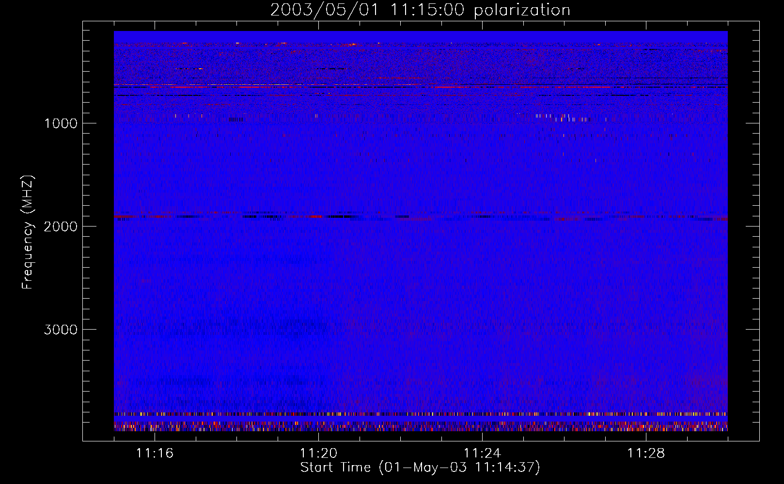Screen dimensions: 784x484
Task: Select the 3000 frequency tick label
Action: pyautogui.click(x=61, y=330)
